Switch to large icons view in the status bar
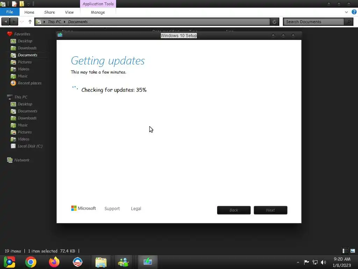 (353, 251)
